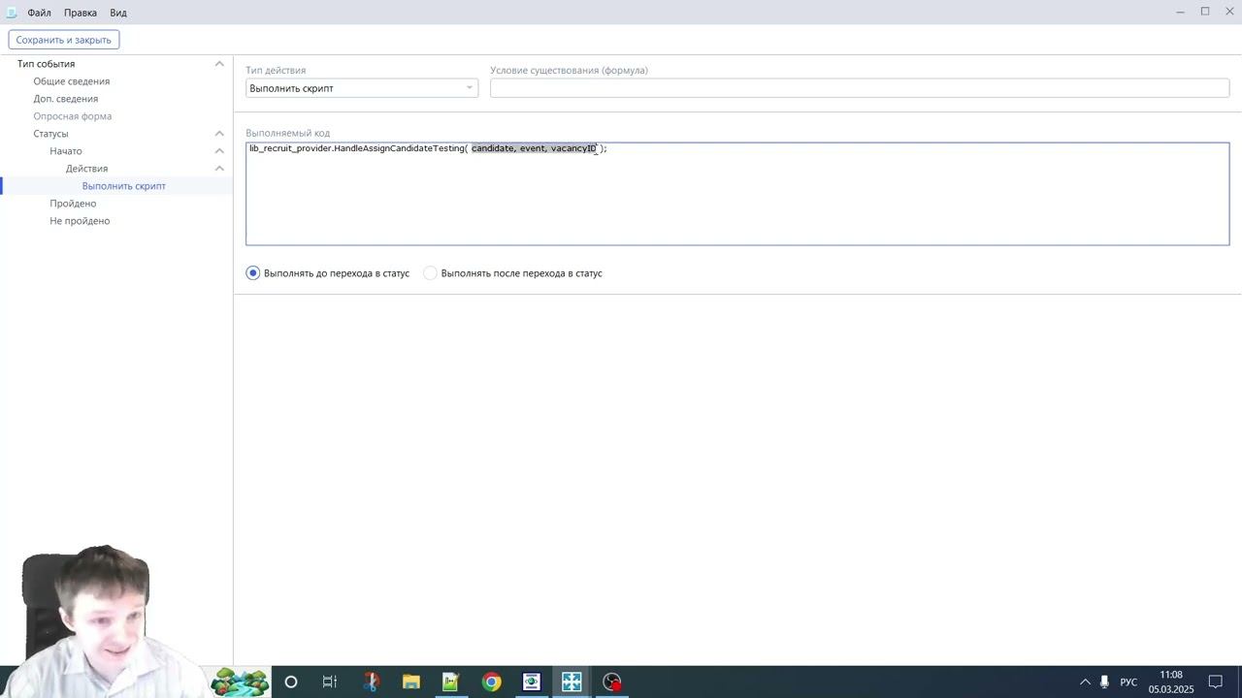Screen dimensions: 1242x698
Task: Collapse the Тип события chevron
Action: [219, 64]
